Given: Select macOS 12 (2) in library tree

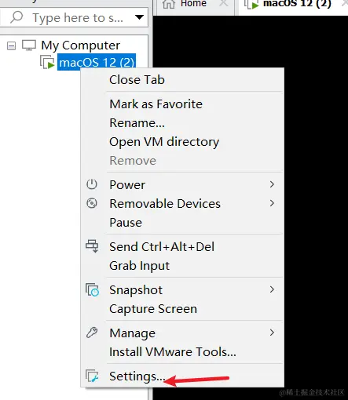Looking at the screenshot, I should (x=97, y=63).
